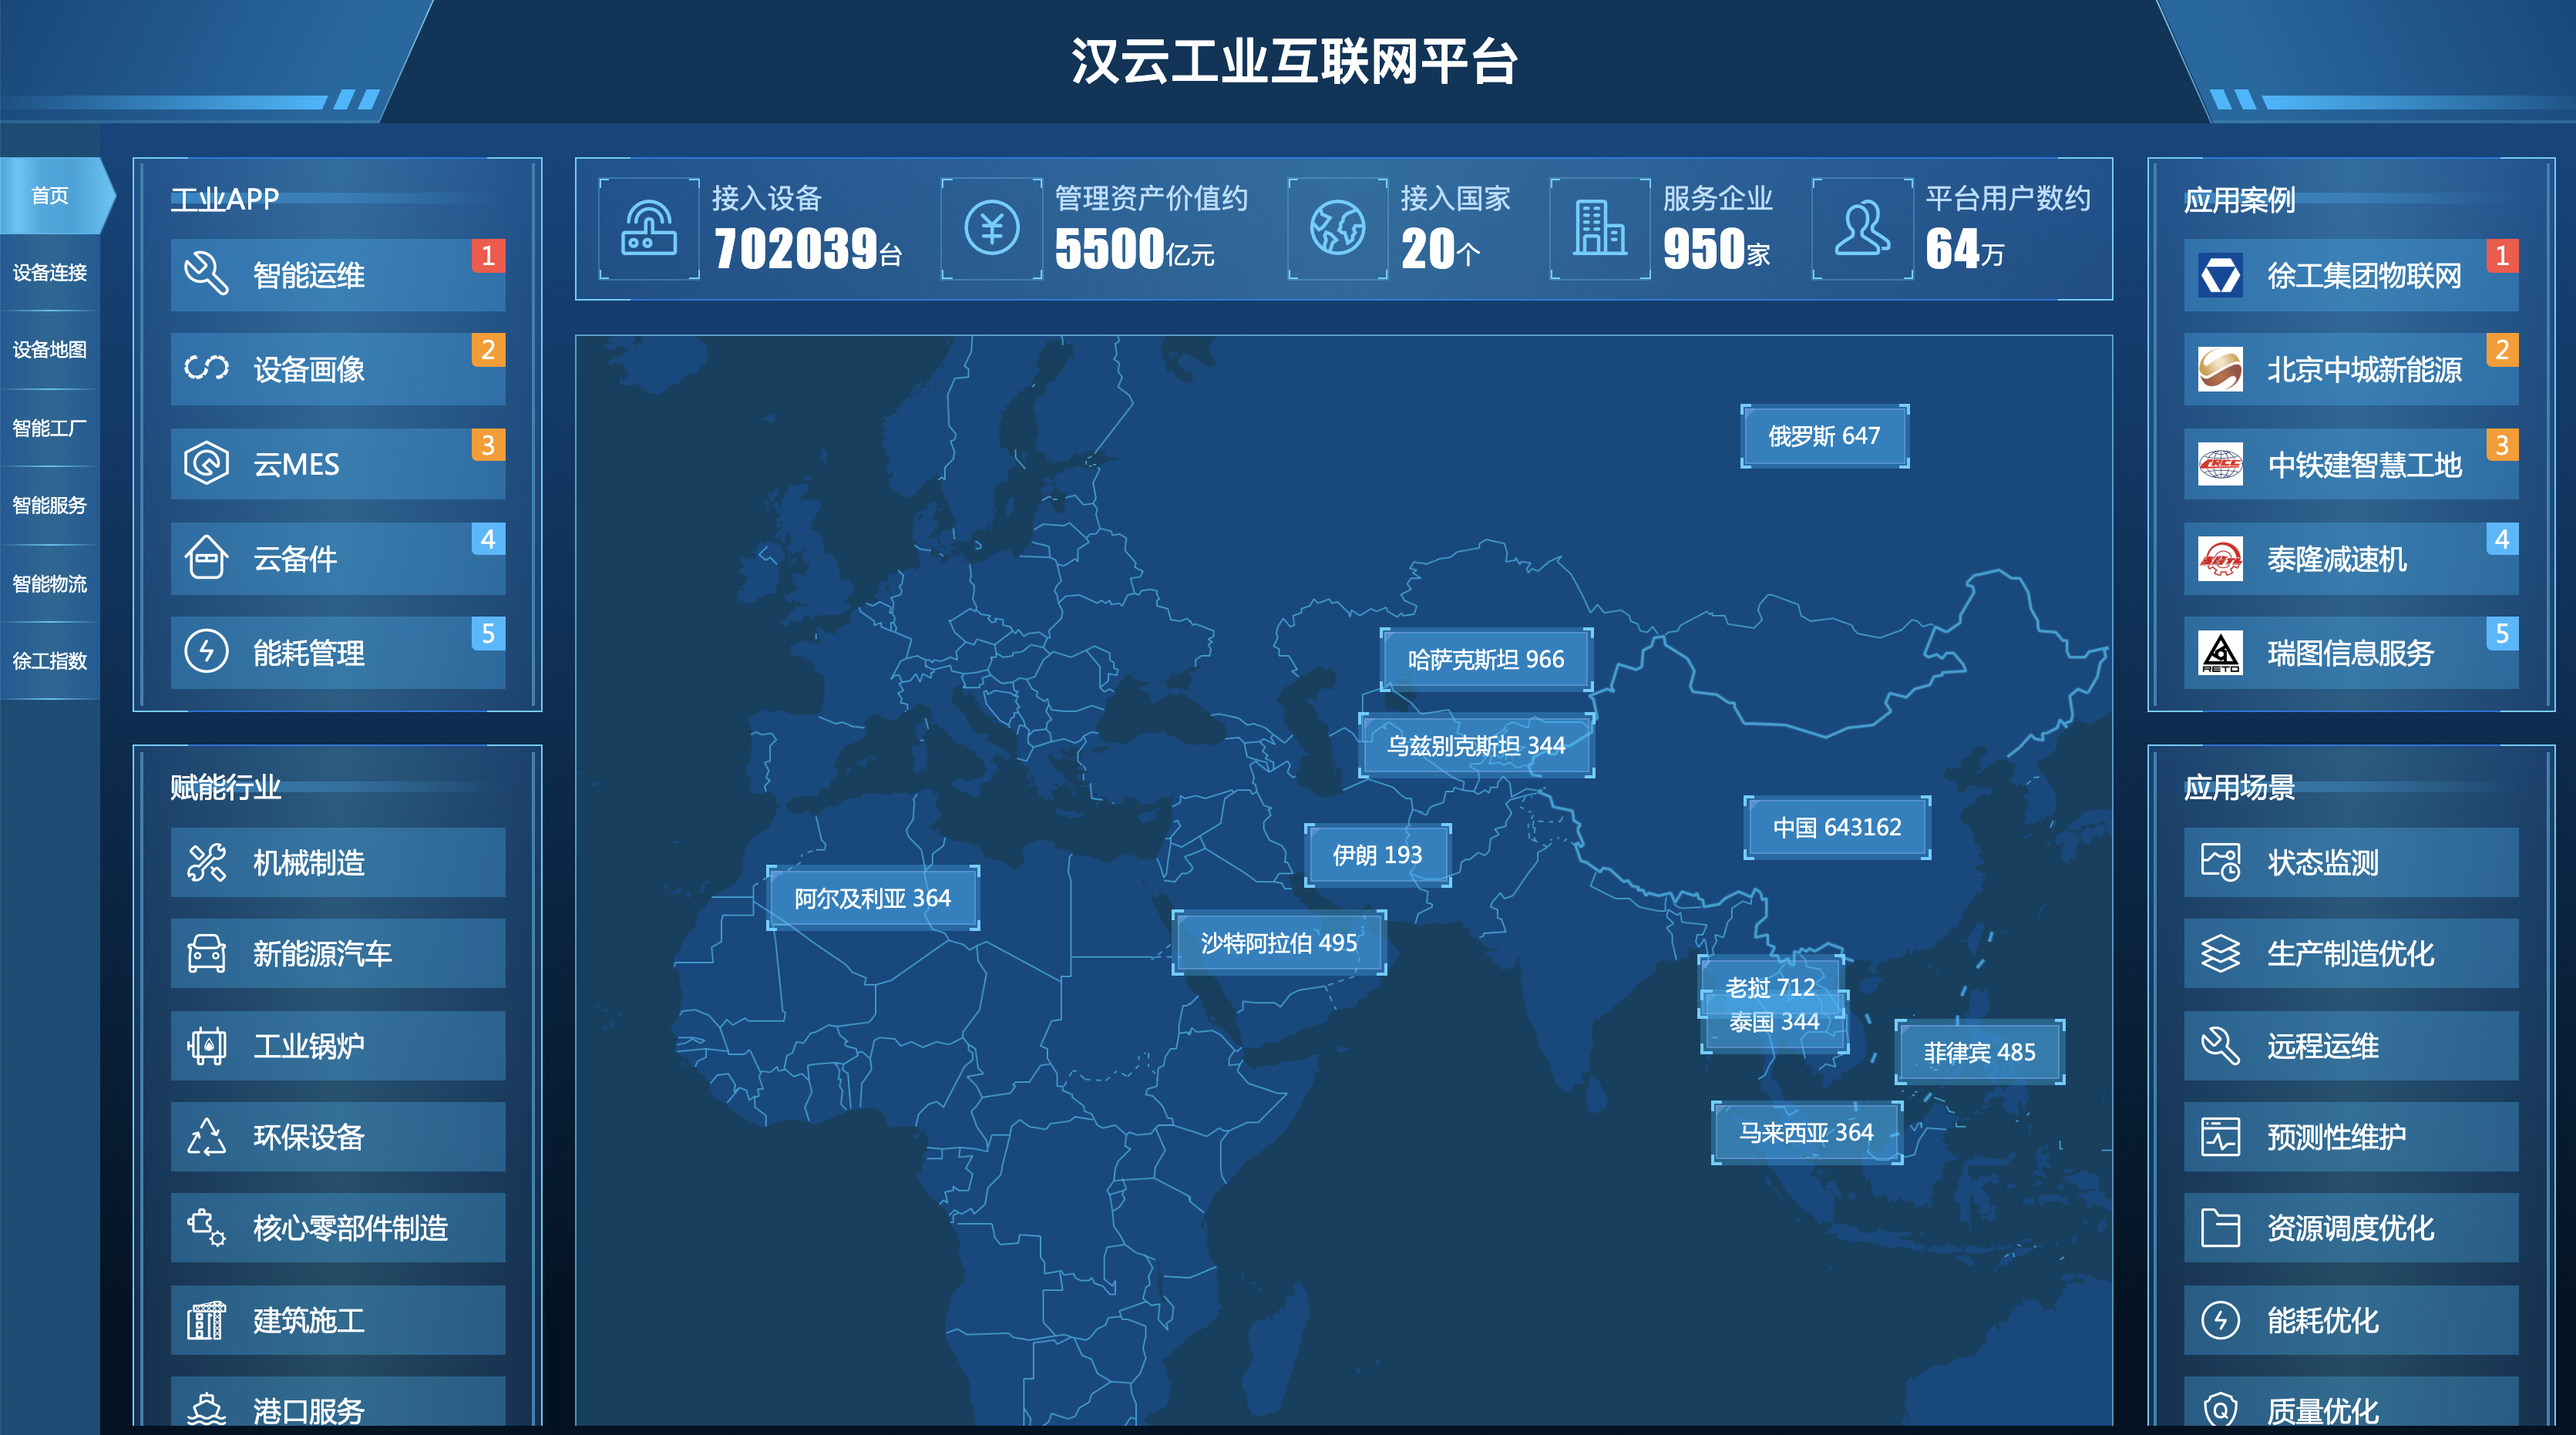The width and height of the screenshot is (2576, 1435).
Task: Click the 702039 device count value
Action: coord(796,248)
